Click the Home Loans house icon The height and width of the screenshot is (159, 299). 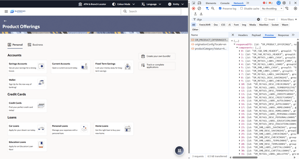point(128,128)
